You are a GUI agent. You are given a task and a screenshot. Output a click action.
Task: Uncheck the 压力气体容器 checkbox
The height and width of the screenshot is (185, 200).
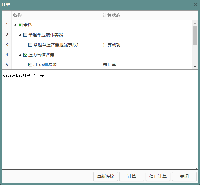(x=25, y=55)
